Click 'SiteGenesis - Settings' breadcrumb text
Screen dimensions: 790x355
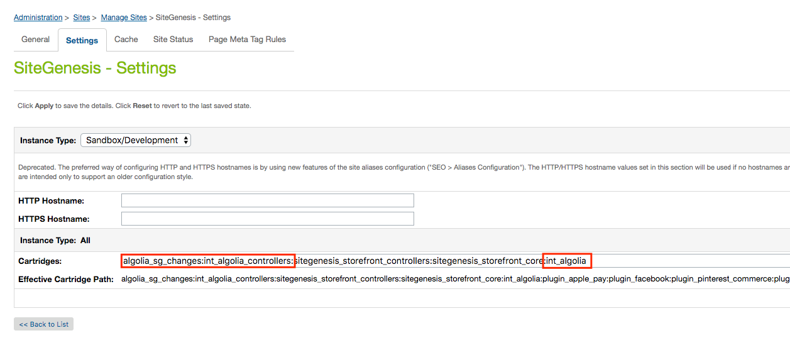pyautogui.click(x=193, y=18)
